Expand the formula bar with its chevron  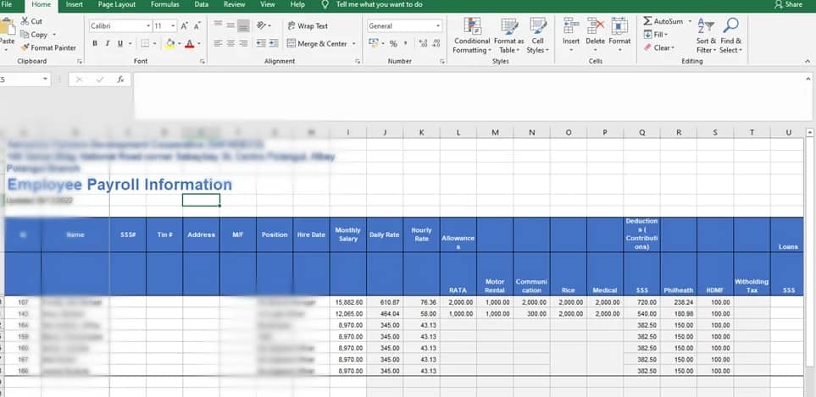coord(808,79)
